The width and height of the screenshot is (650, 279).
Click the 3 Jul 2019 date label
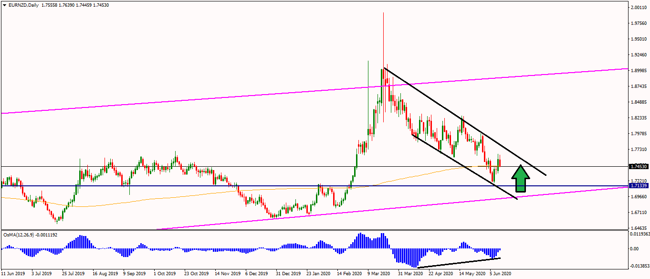(x=42, y=274)
